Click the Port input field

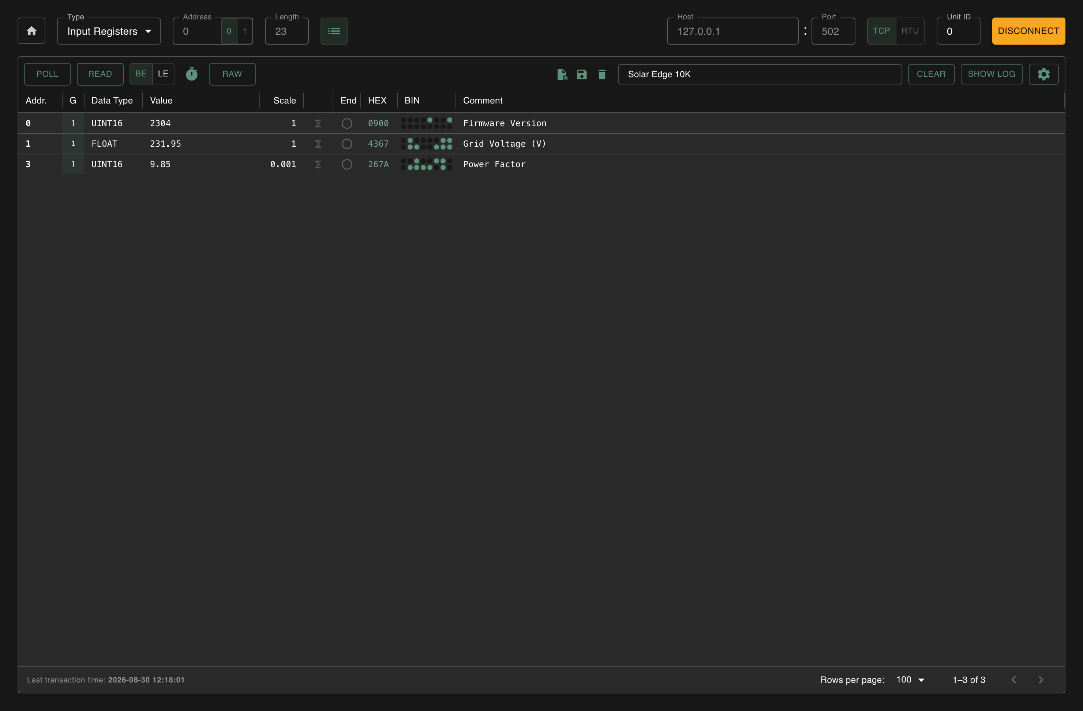[x=833, y=31]
